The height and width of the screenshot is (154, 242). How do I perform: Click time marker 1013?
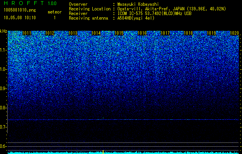73,33
